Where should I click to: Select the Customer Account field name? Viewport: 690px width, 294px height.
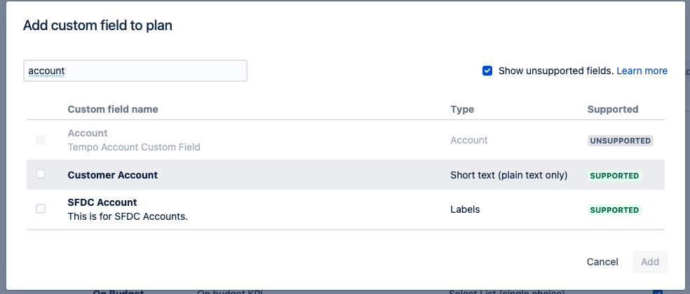pyautogui.click(x=112, y=175)
